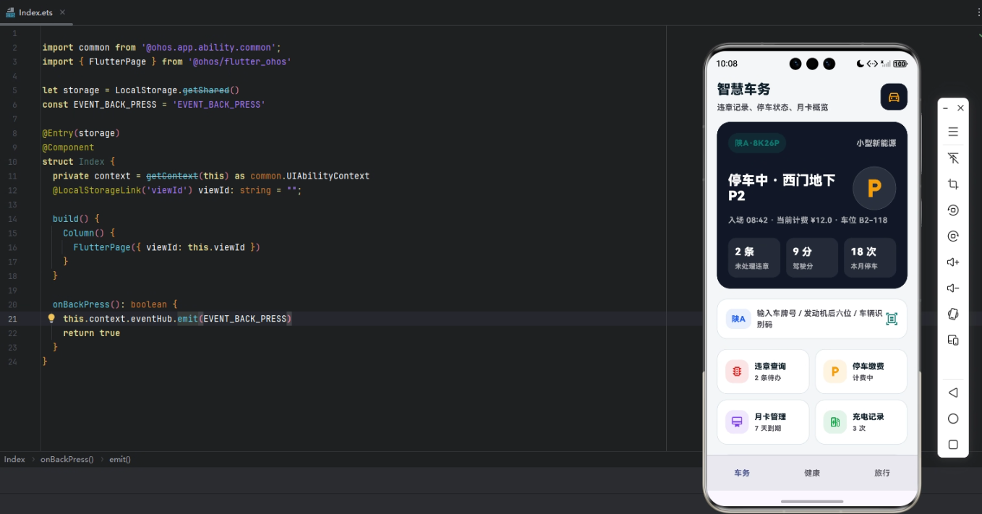982x514 pixels.
Task: Click the shake device icon in emulator toolbar
Action: tap(953, 314)
